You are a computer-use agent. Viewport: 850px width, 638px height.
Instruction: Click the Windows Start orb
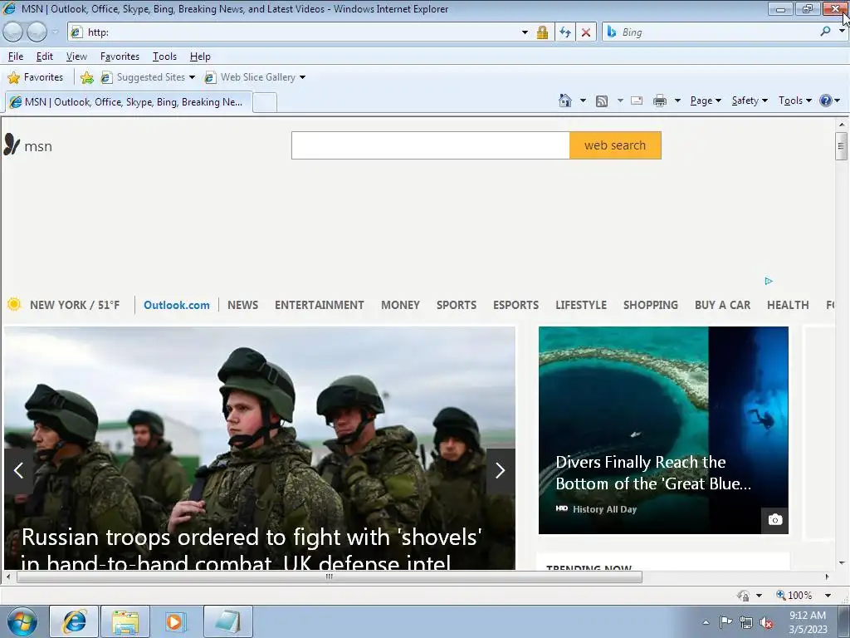[22, 621]
